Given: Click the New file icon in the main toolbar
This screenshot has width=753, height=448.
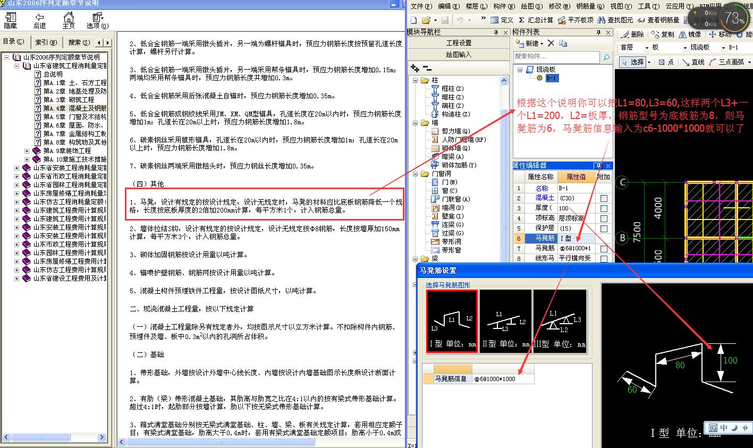Looking at the screenshot, I should 413,20.
